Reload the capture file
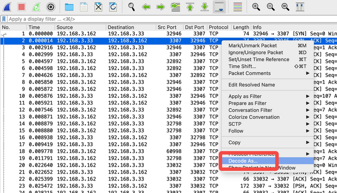The width and height of the screenshot is (337, 193). [113, 7]
